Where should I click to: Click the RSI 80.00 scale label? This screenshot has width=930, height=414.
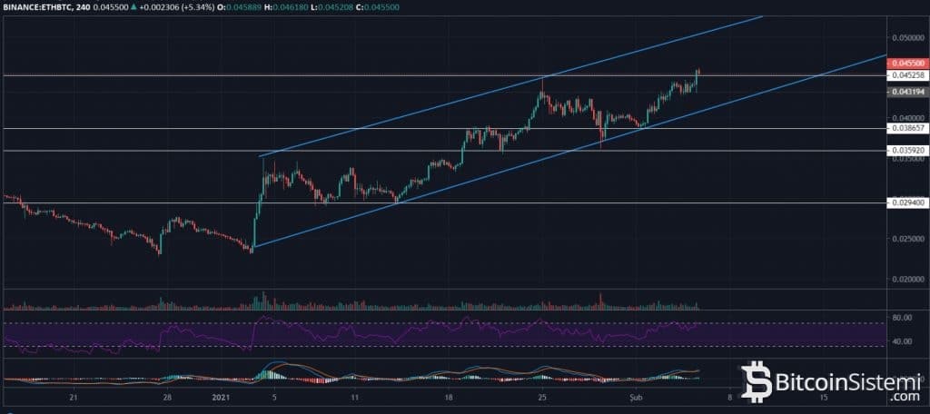[x=903, y=318]
